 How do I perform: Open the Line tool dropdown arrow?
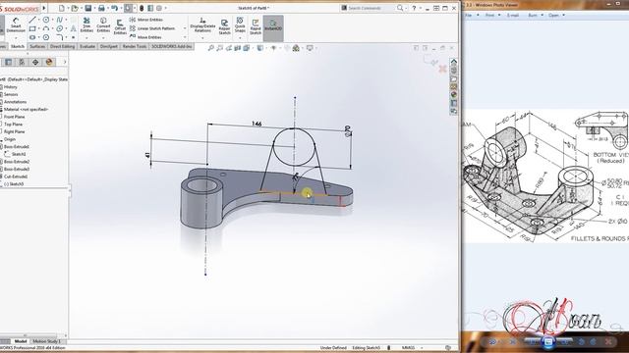tap(39, 20)
